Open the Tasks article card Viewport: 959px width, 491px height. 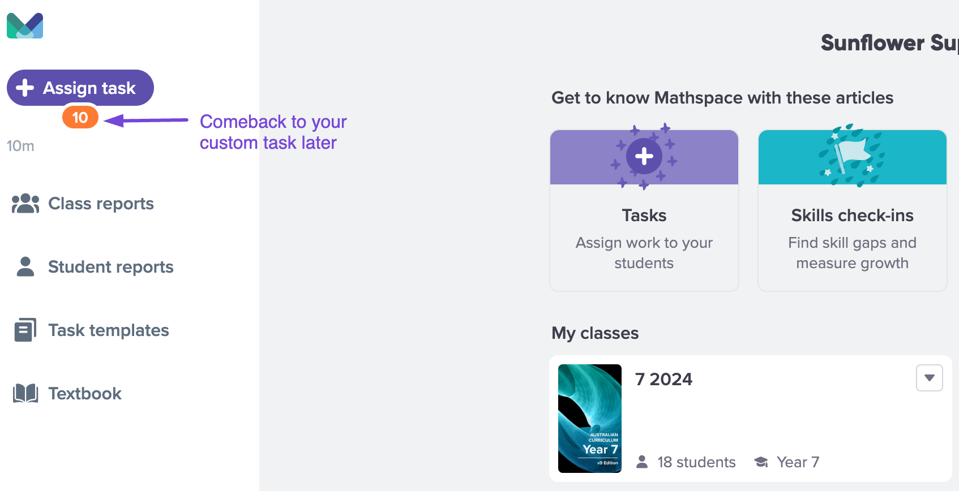[x=644, y=210]
